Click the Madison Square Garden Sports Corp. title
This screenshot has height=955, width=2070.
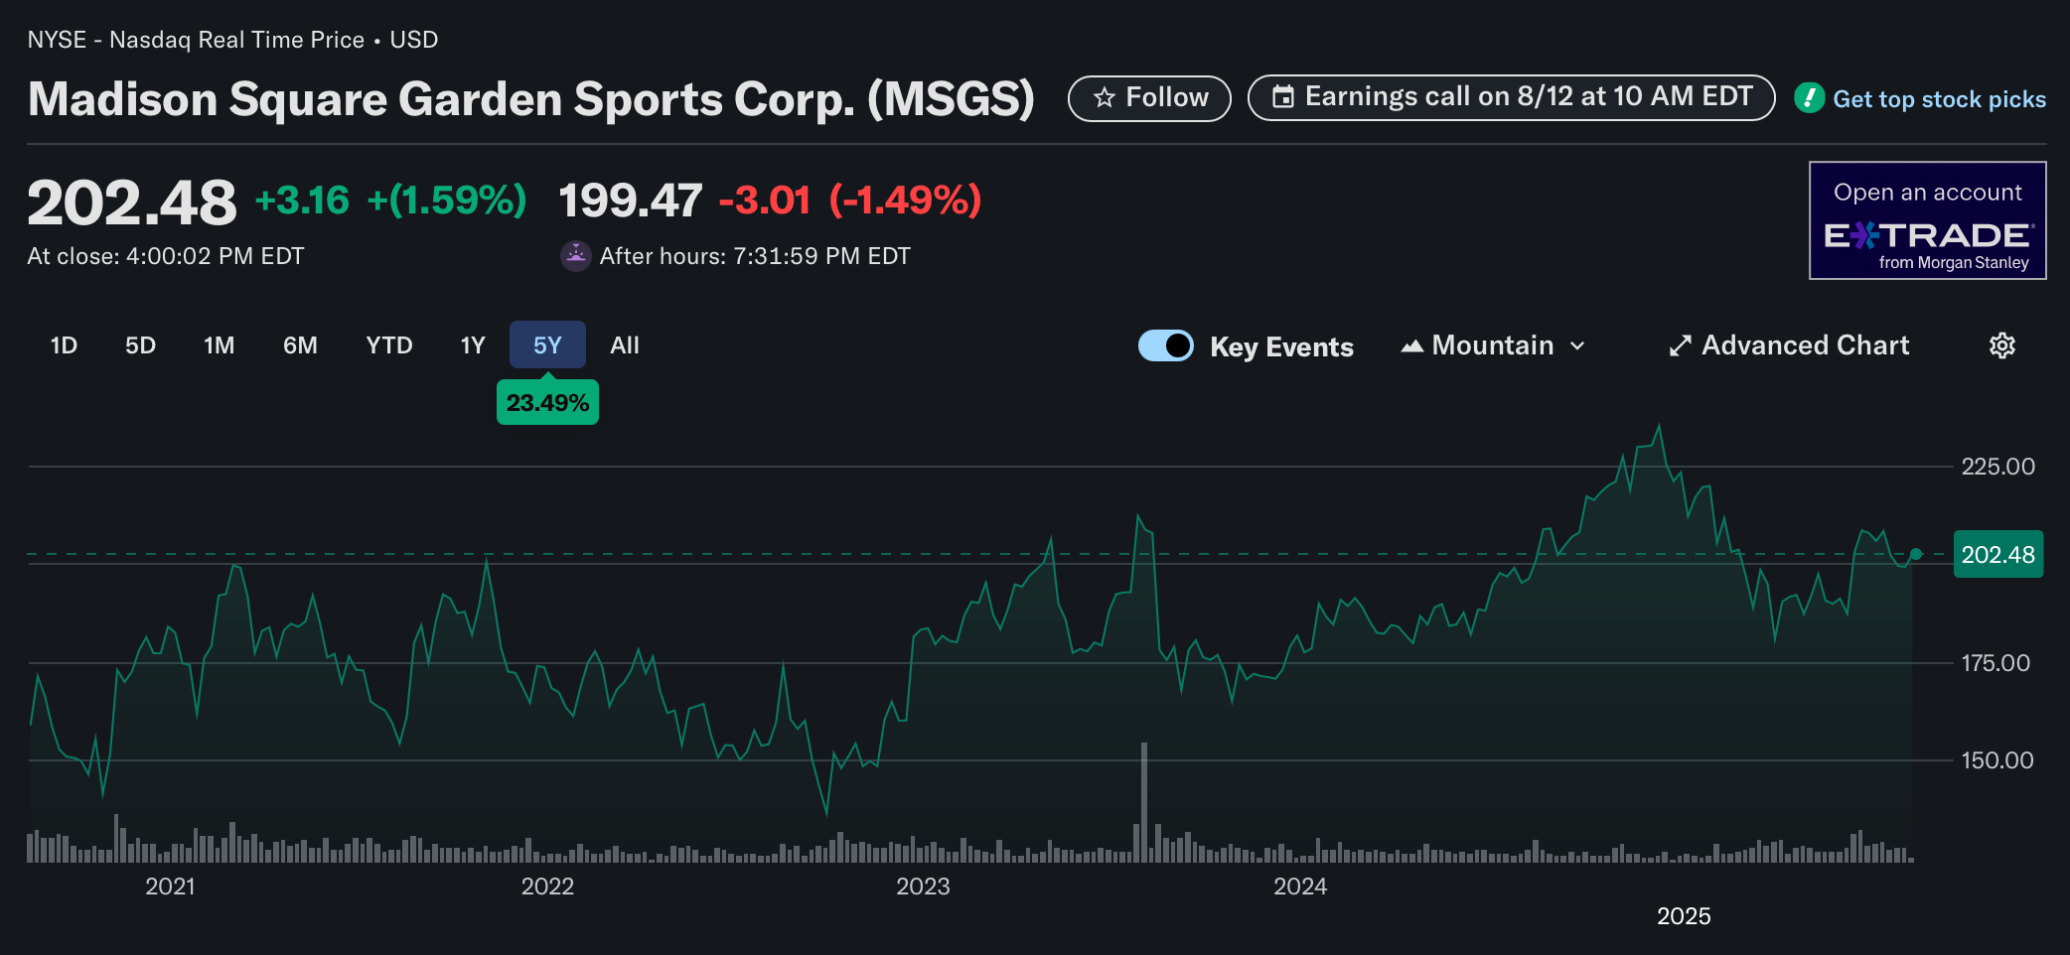531,100
